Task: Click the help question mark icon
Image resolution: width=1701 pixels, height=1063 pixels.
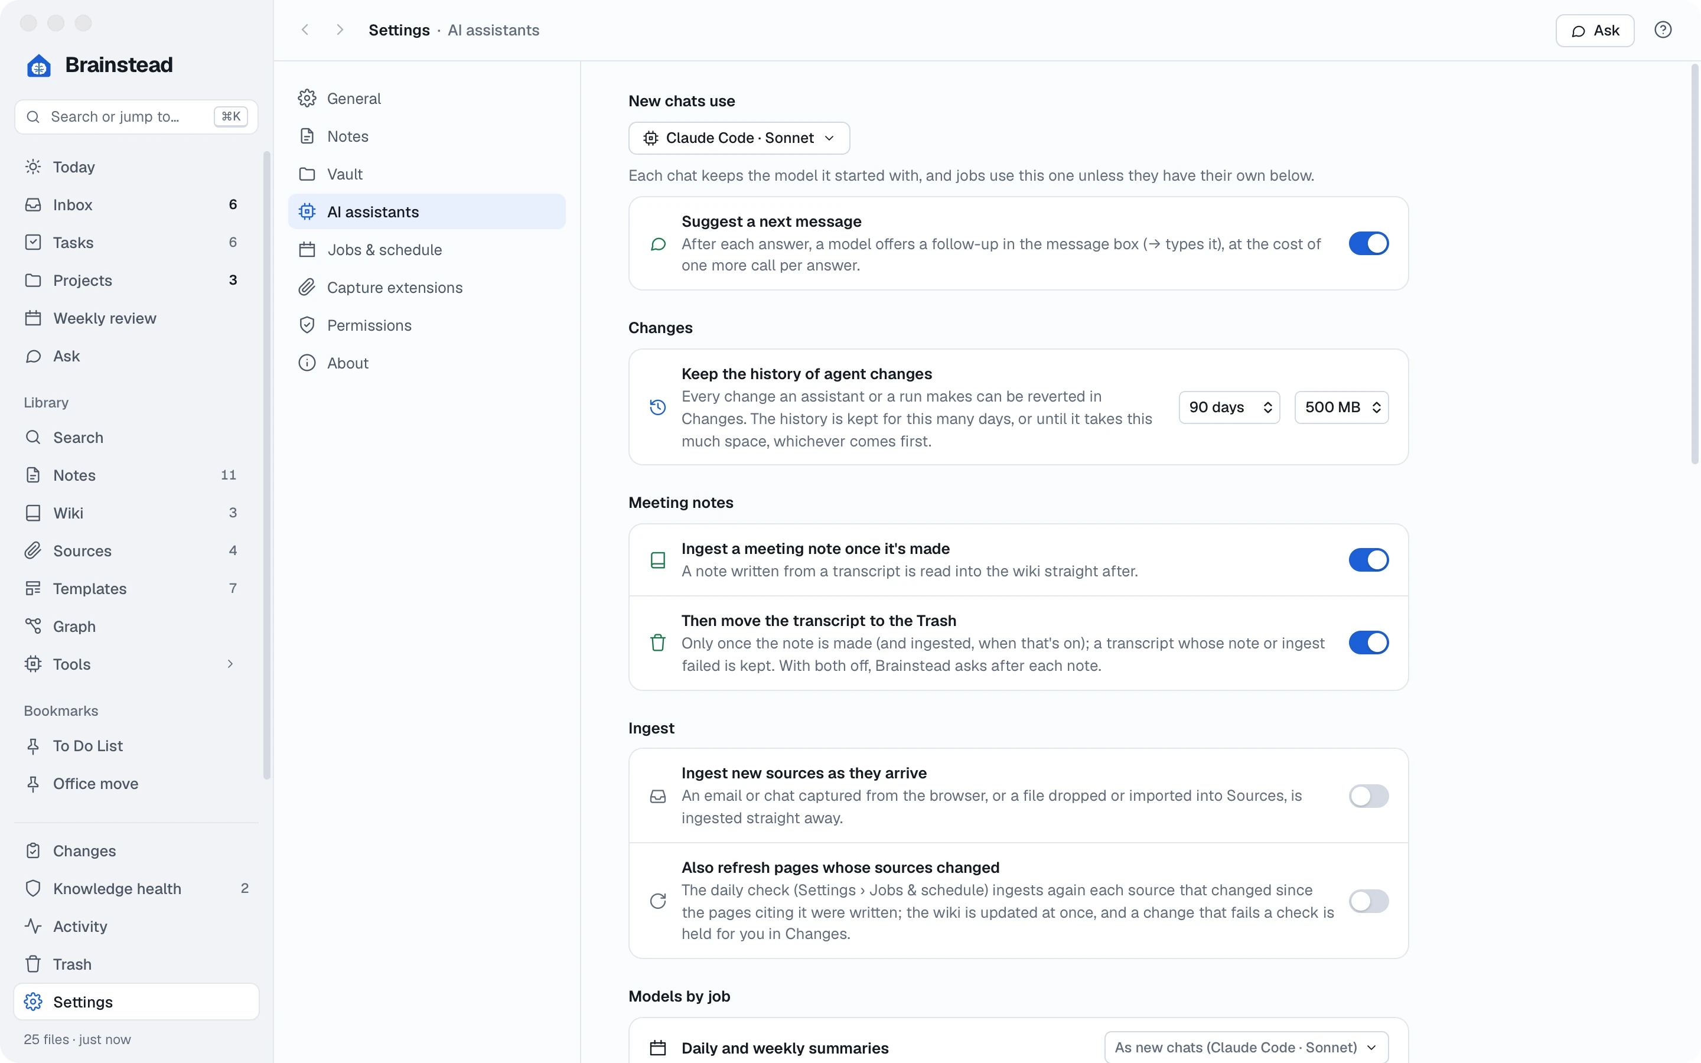Action: click(1663, 30)
